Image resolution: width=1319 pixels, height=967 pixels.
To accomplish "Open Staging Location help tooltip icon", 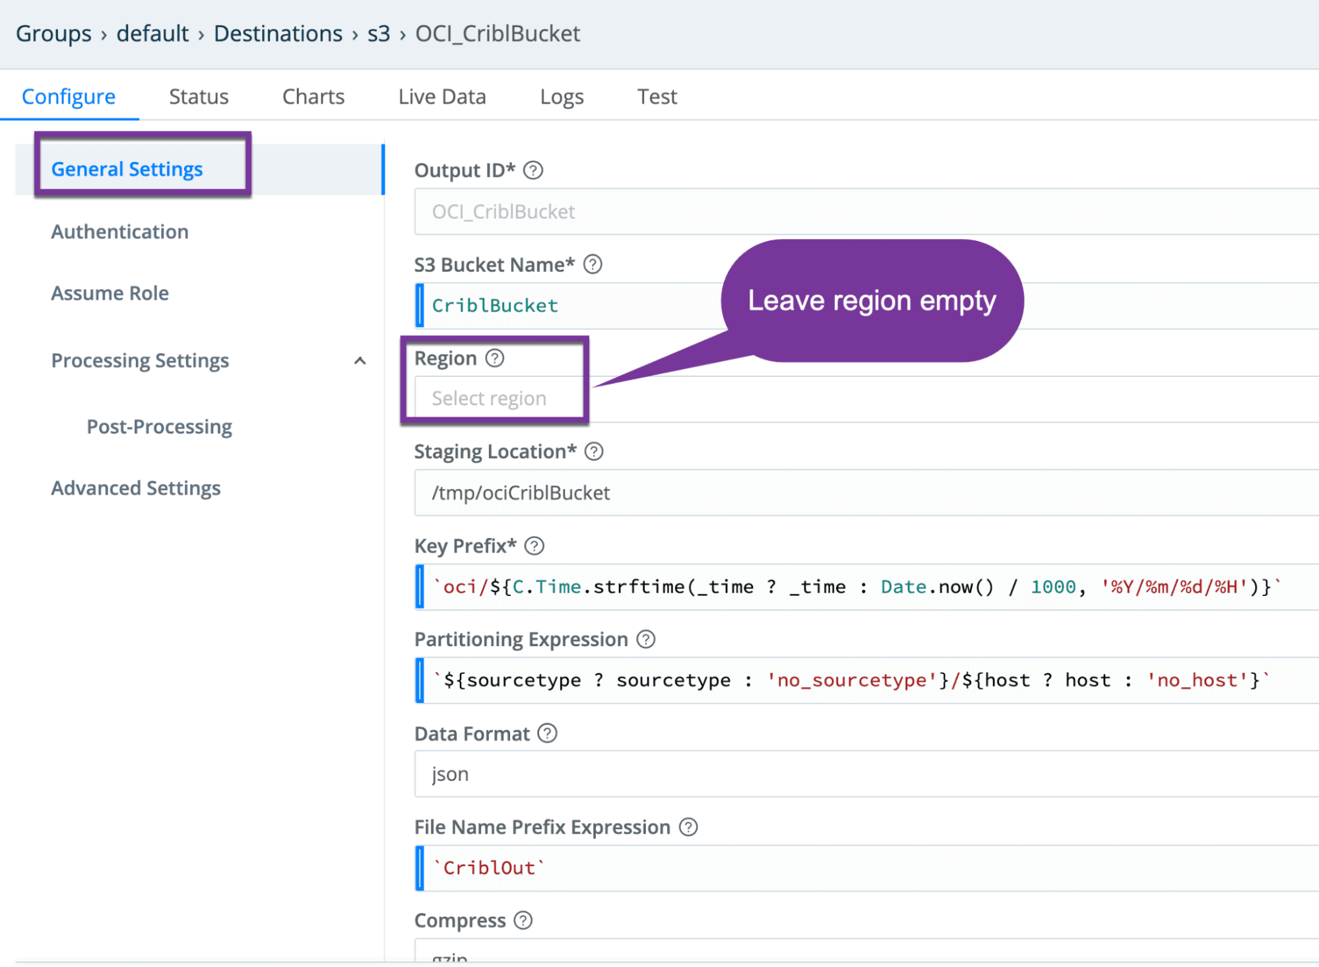I will coord(594,451).
